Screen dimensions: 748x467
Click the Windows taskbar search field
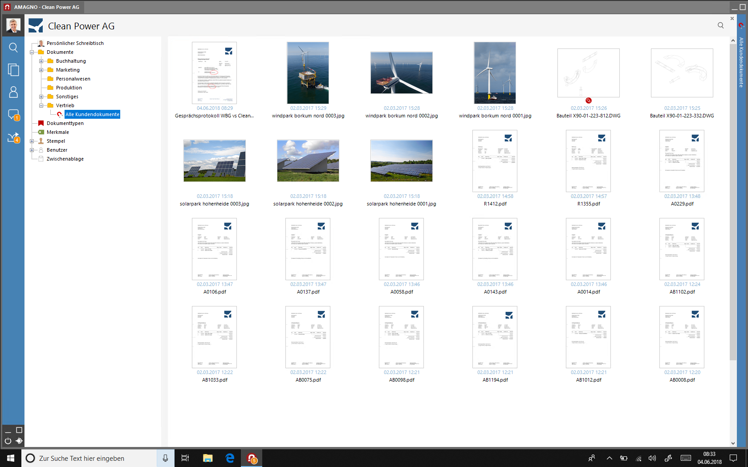pos(89,458)
